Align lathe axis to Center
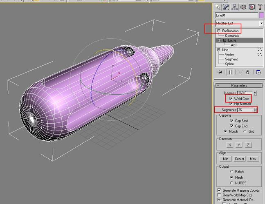Image resolution: width=265 pixels, height=204 pixels. coord(240,159)
